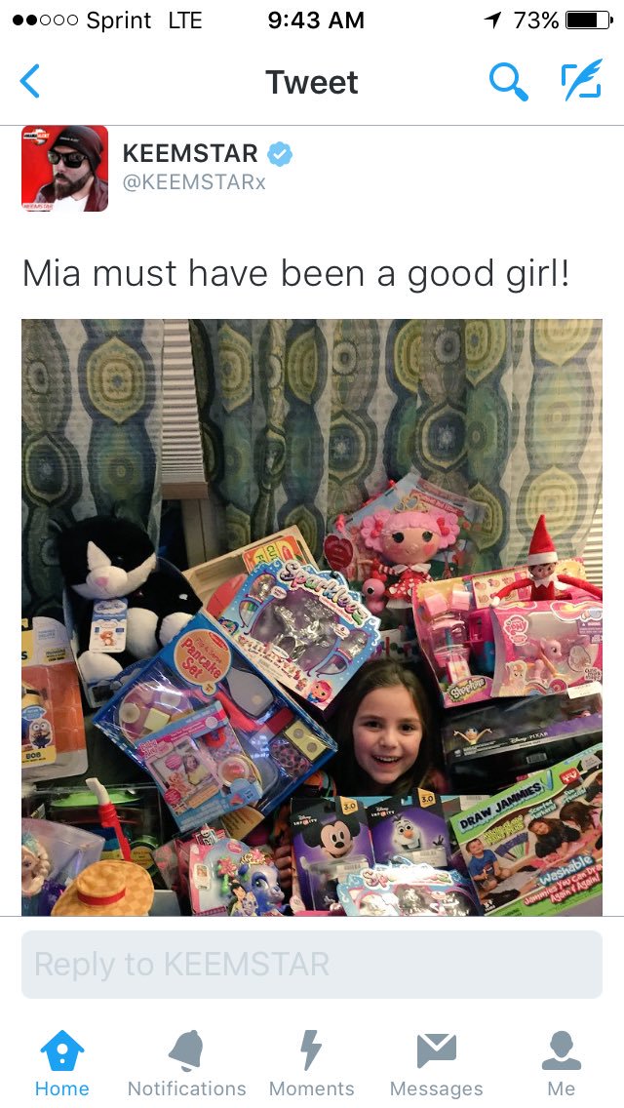Open the Notifications bell icon
Viewport: 624px width, 1108px height.
coord(186,1050)
